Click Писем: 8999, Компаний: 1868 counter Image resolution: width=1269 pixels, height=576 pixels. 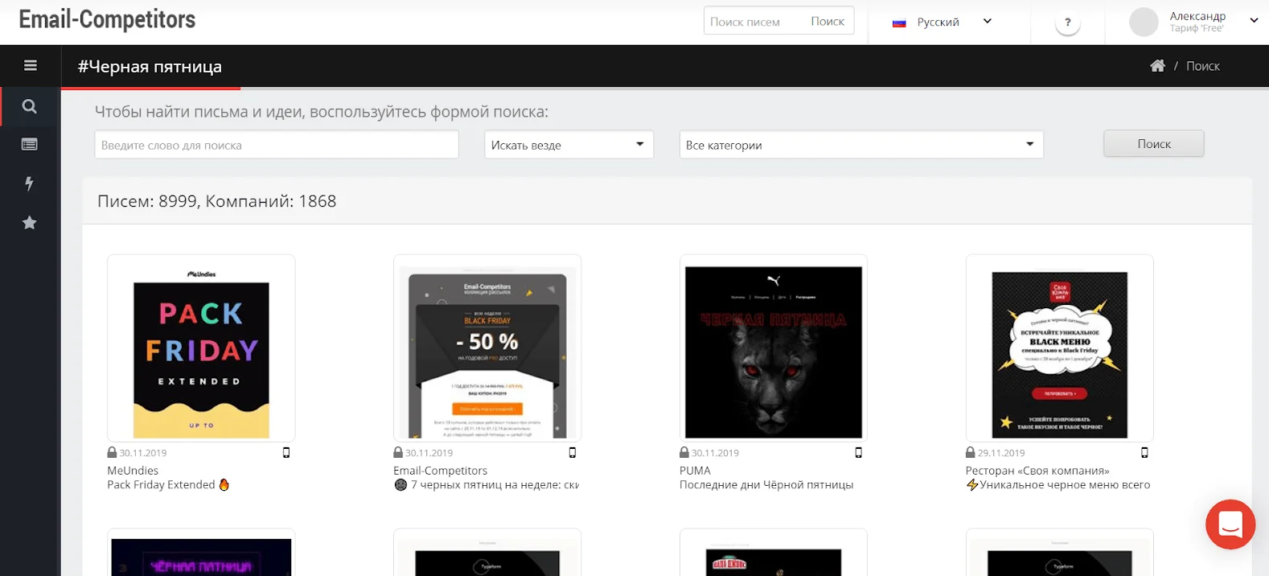coord(217,201)
